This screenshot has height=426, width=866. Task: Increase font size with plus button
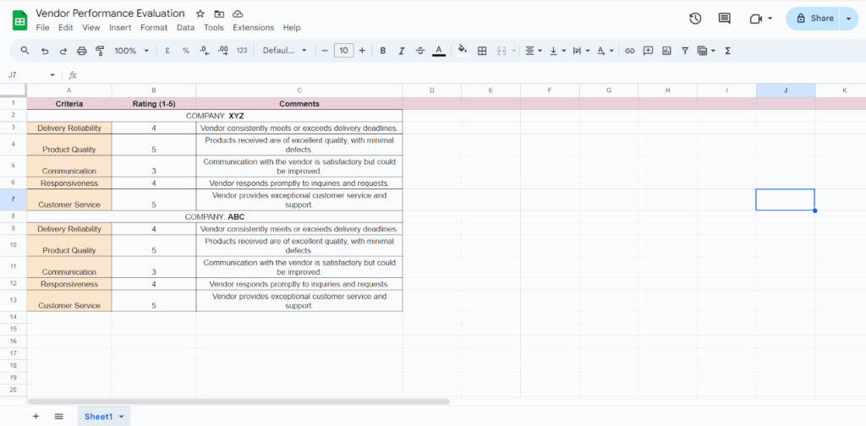coord(362,51)
